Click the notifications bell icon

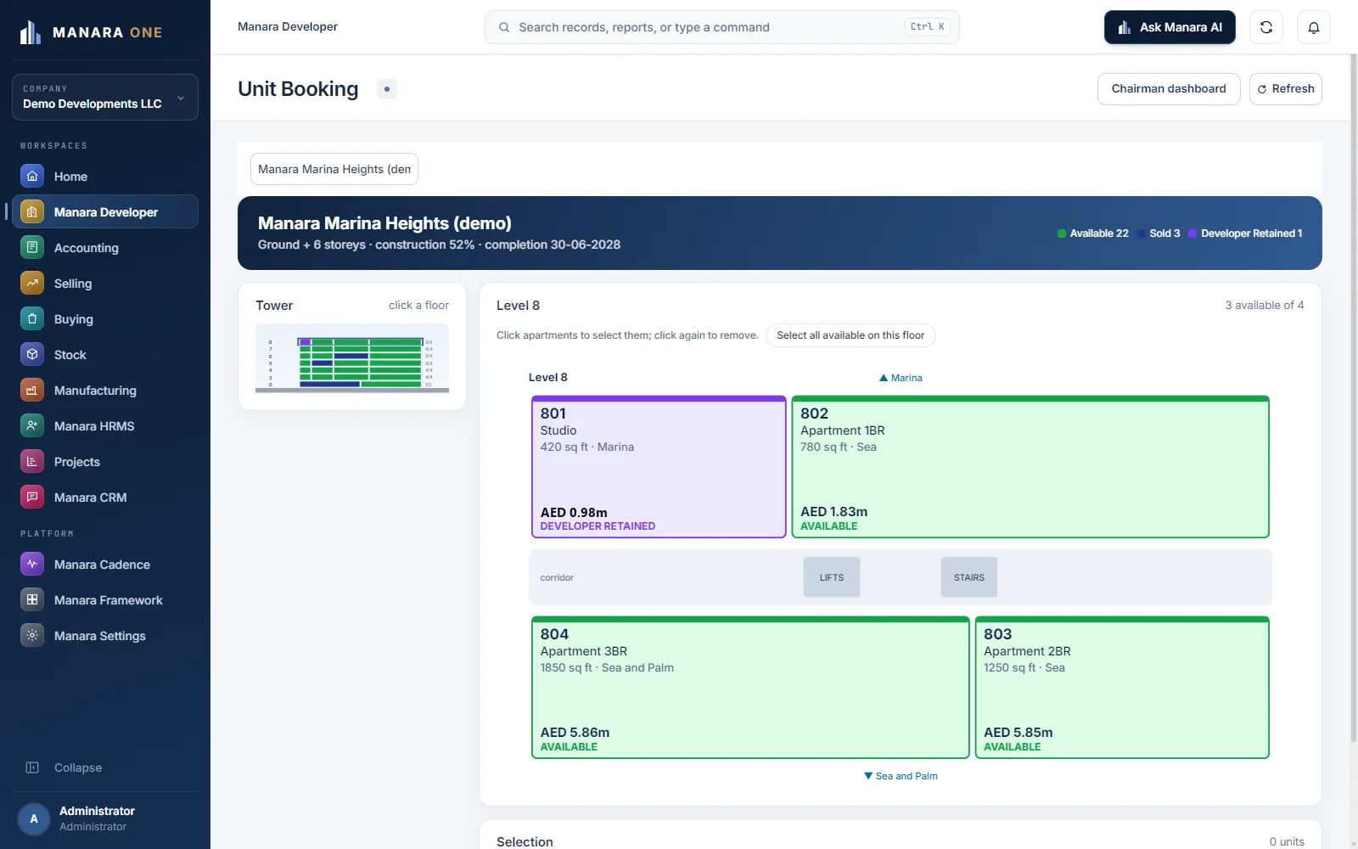(1313, 27)
